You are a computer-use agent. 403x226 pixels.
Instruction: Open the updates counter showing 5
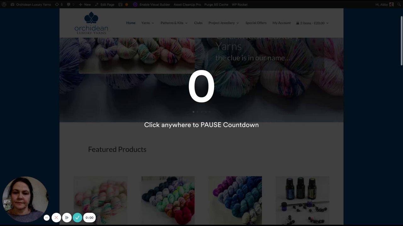click(x=59, y=4)
